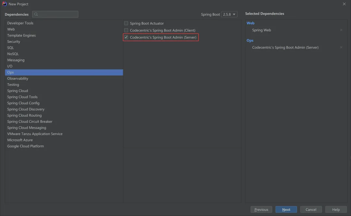Enable the Spring Boot Actuator checkbox
Screen dimensions: 351x216
(x=126, y=23)
